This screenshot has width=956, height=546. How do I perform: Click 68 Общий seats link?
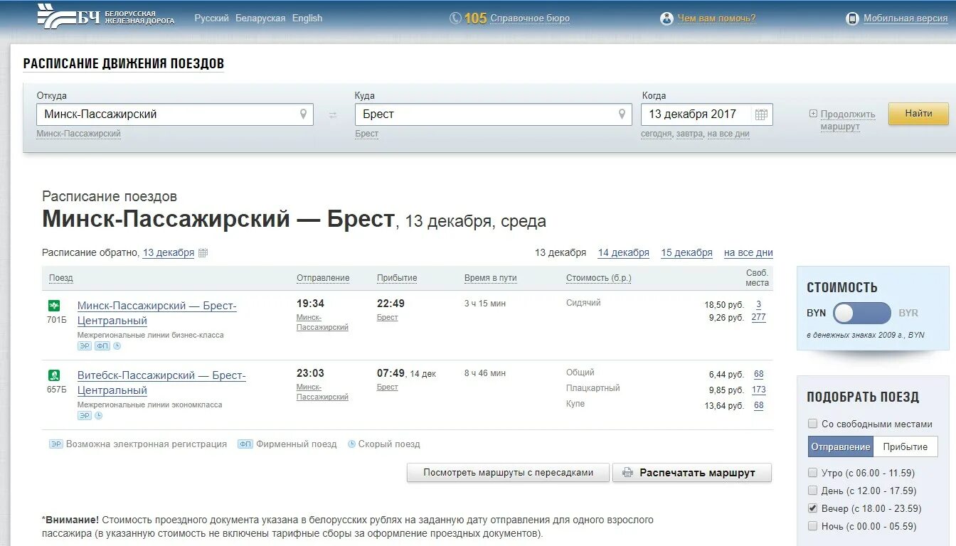[758, 374]
